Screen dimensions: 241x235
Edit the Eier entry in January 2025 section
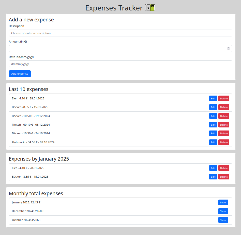coord(213,168)
